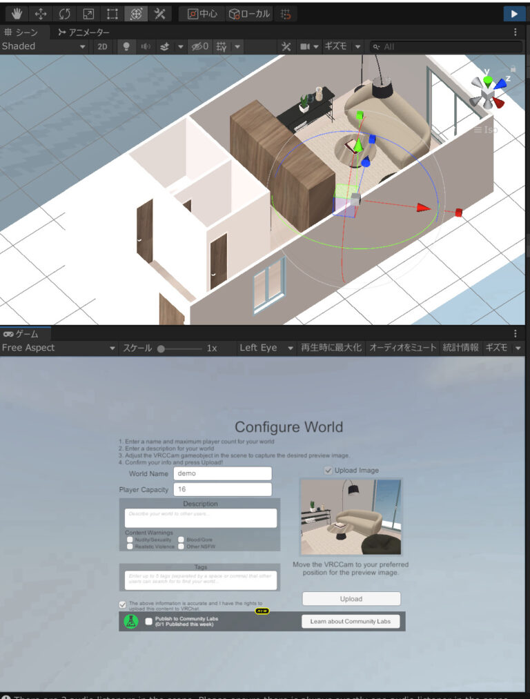
Task: Check the Blood/Gore content warning
Action: pos(181,540)
